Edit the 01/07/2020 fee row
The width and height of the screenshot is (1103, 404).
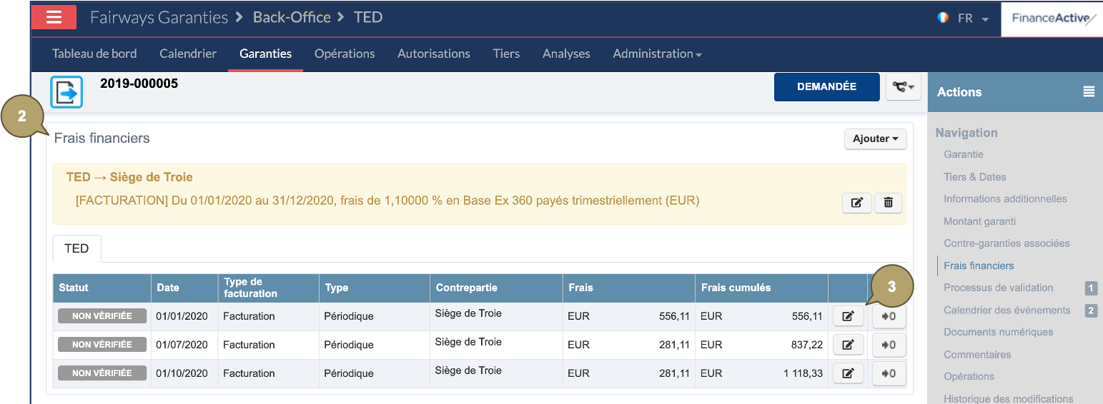tap(848, 345)
